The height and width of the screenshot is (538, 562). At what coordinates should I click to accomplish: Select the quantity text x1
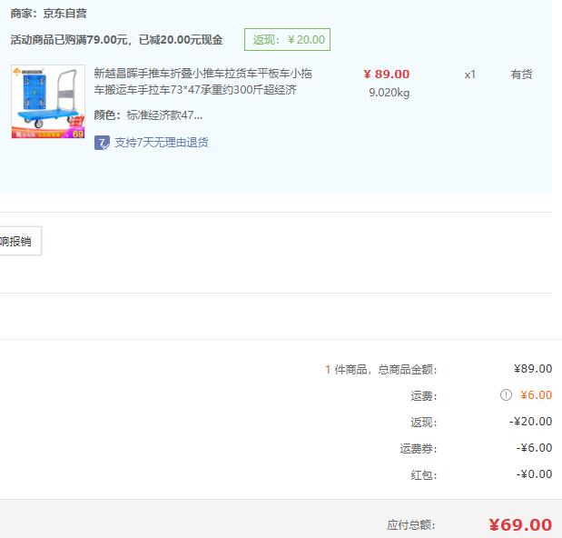point(470,75)
